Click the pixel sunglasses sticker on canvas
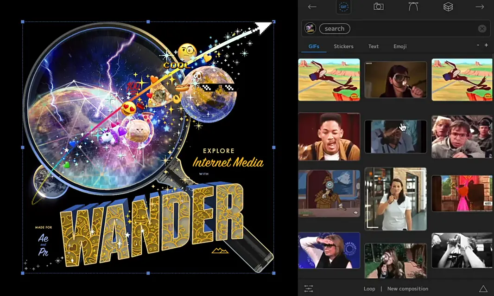The width and height of the screenshot is (494, 296). [x=218, y=87]
